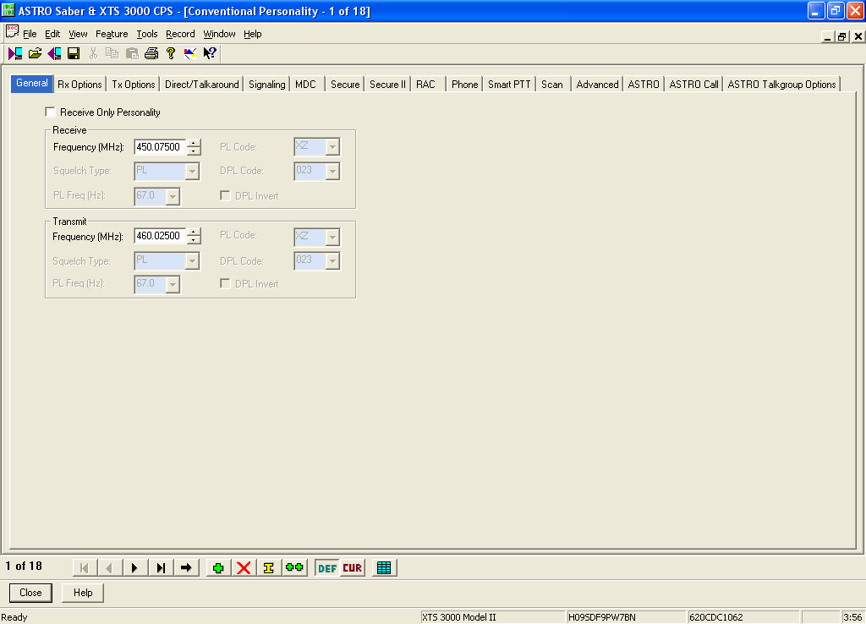Toggle Receive Only Personality checkbox

(50, 112)
